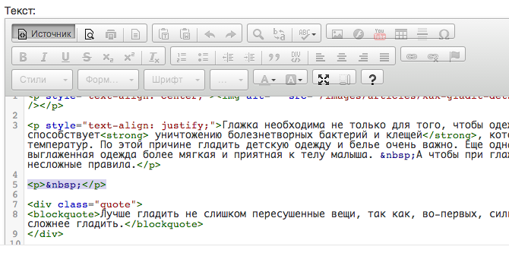Toggle subscript formatting
509x275 pixels.
point(108,57)
